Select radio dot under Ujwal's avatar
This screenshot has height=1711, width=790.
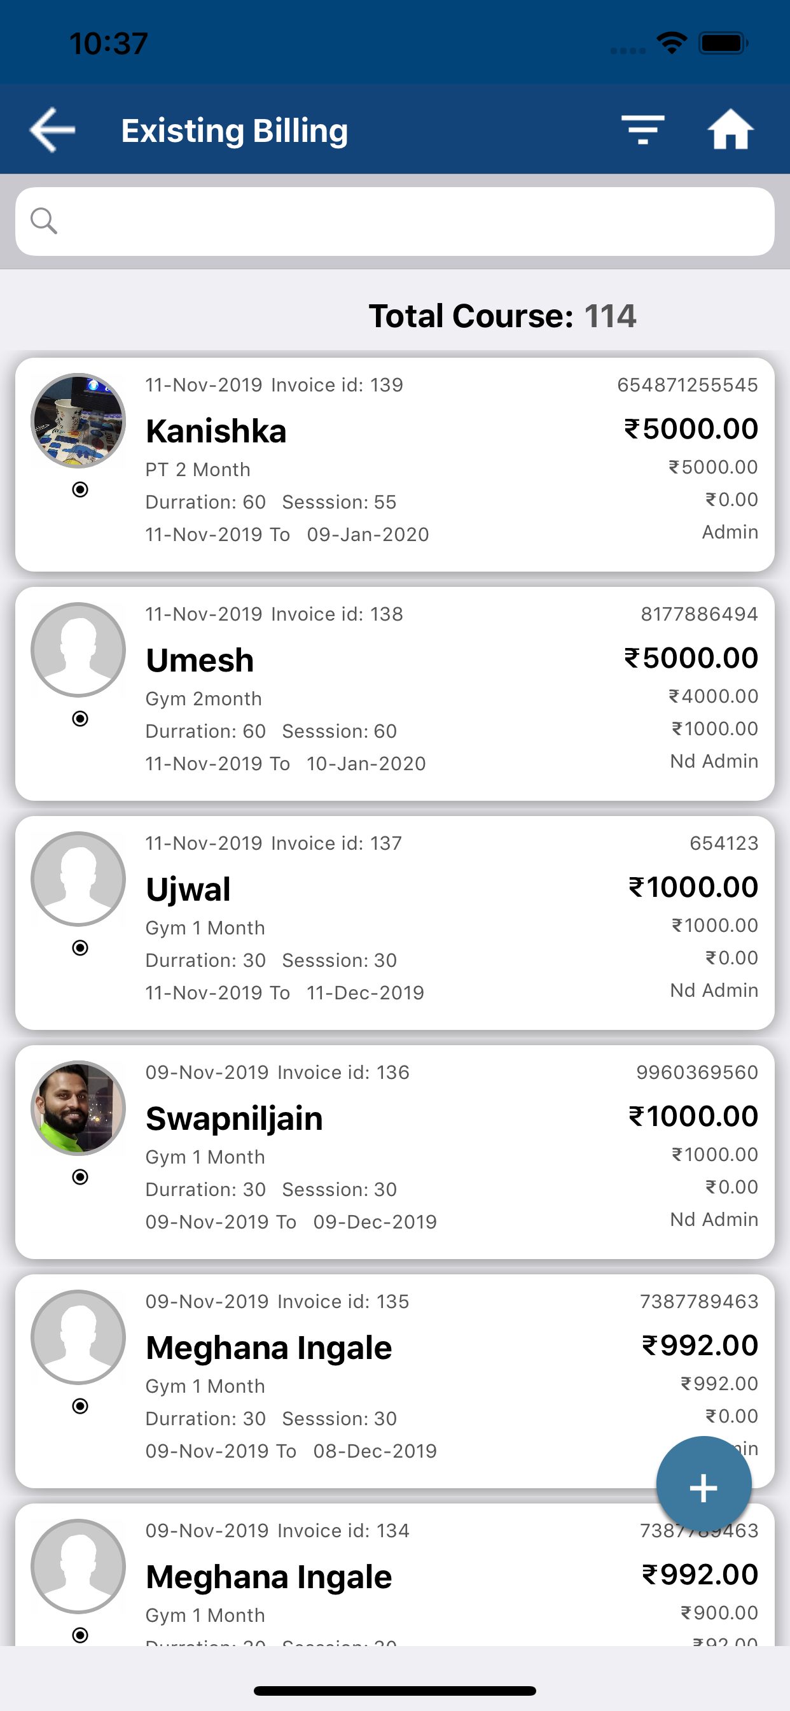click(x=80, y=948)
